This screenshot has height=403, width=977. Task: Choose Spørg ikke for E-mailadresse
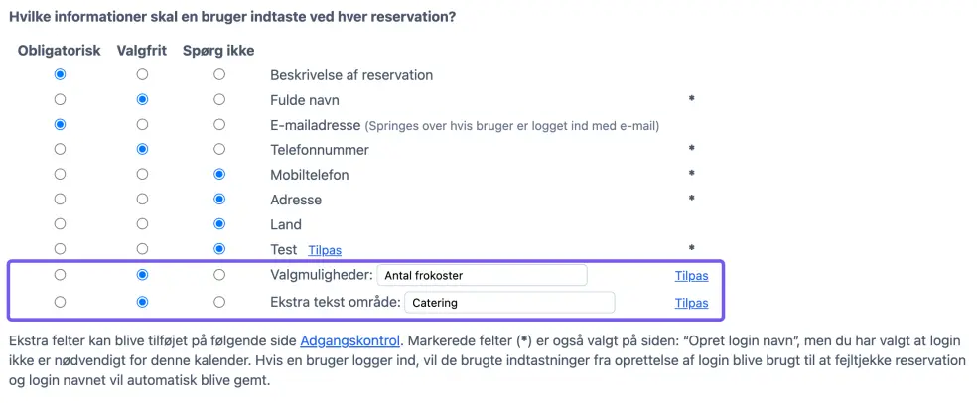(219, 125)
